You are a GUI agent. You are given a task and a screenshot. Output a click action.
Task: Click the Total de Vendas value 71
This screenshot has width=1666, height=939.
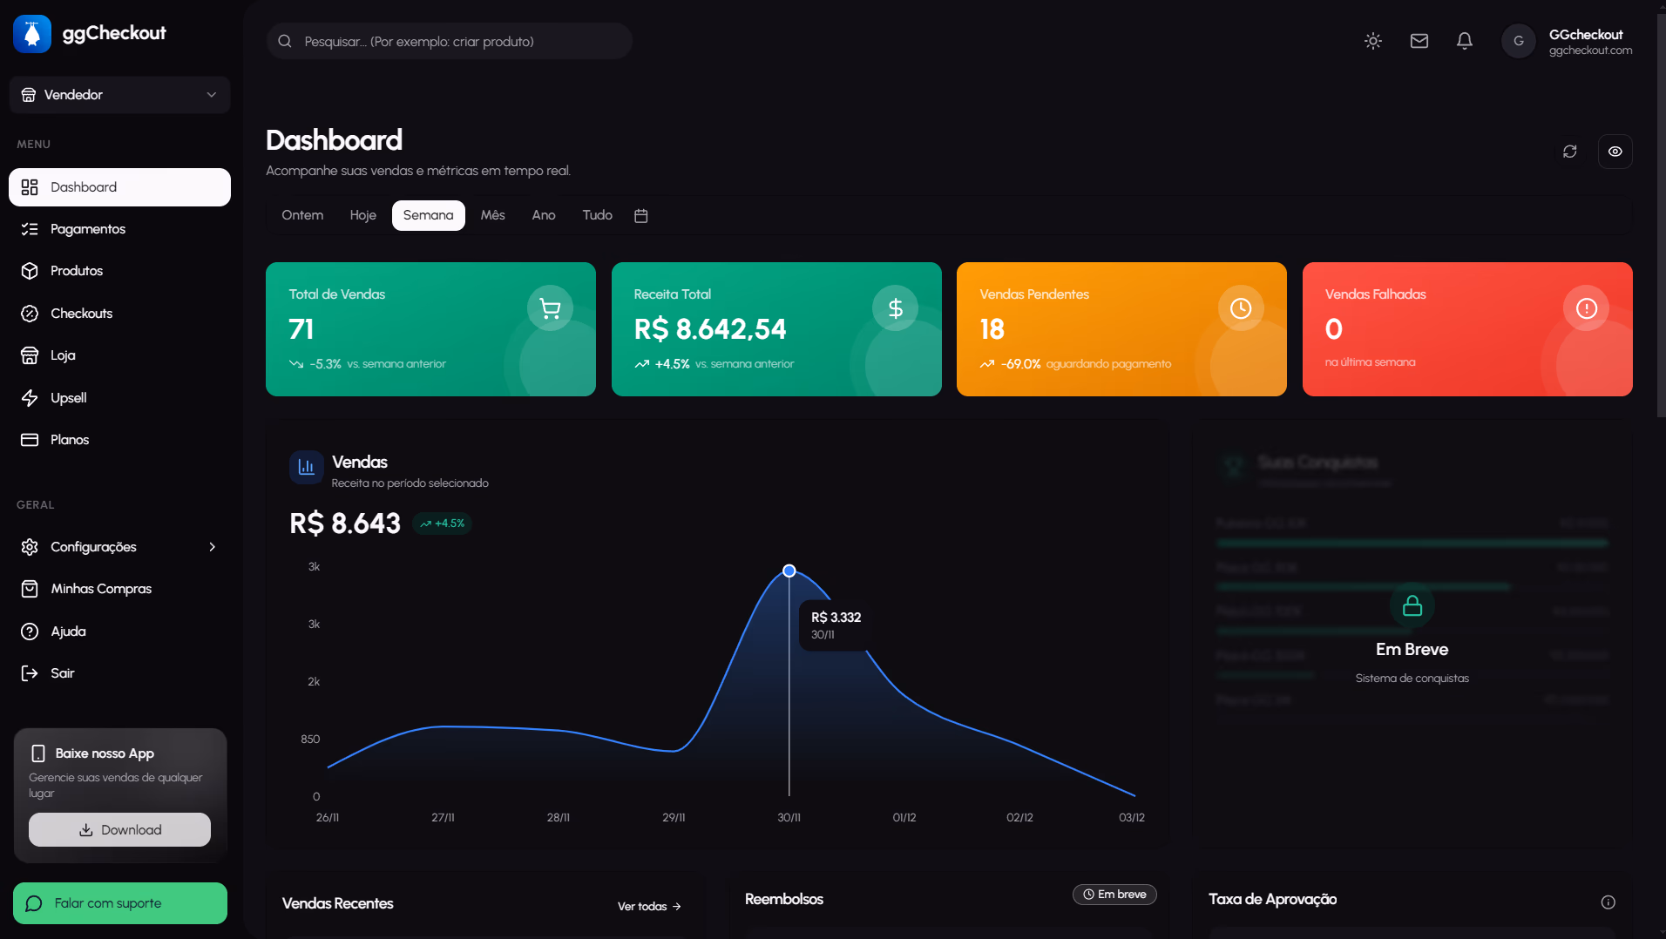[x=301, y=329]
